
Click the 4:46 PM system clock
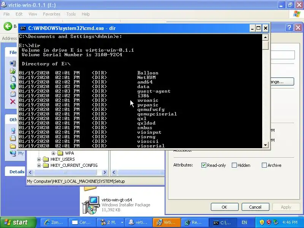(x=290, y=222)
